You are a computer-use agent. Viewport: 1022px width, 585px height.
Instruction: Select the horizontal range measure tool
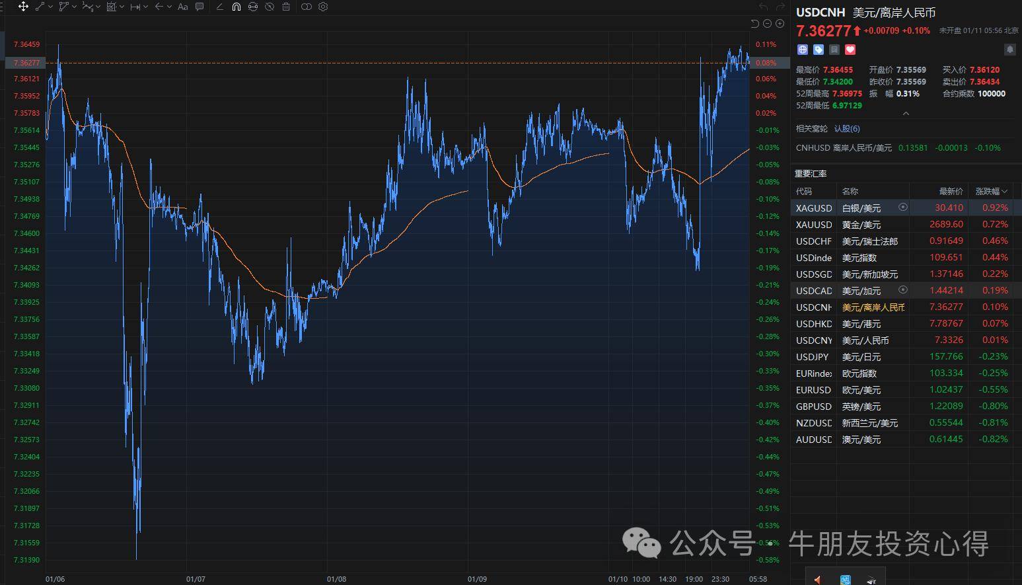(x=135, y=7)
